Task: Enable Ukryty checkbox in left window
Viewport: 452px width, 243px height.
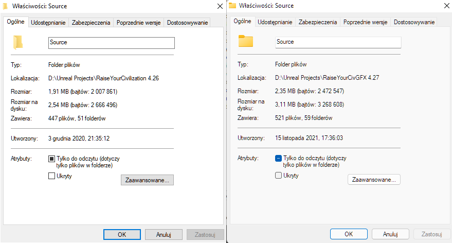Action: click(51, 176)
